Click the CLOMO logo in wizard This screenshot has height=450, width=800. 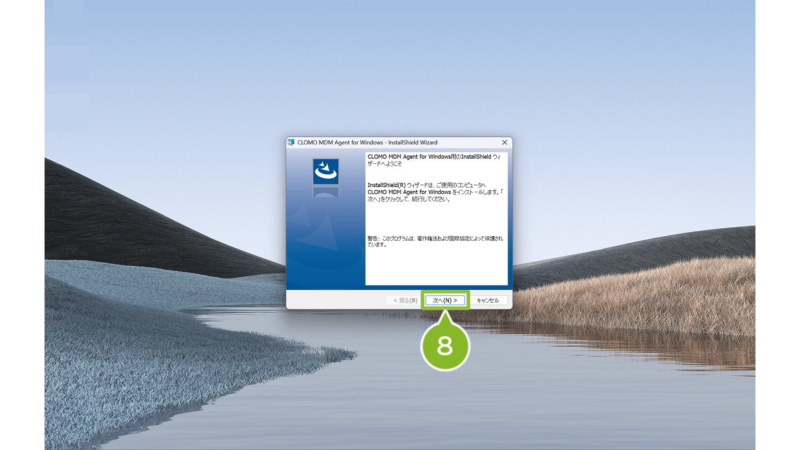326,171
